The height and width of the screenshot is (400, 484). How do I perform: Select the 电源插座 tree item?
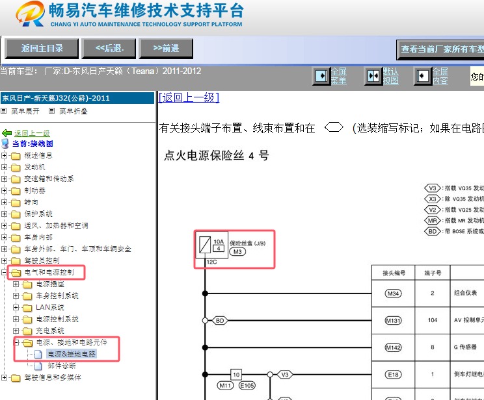tap(50, 284)
